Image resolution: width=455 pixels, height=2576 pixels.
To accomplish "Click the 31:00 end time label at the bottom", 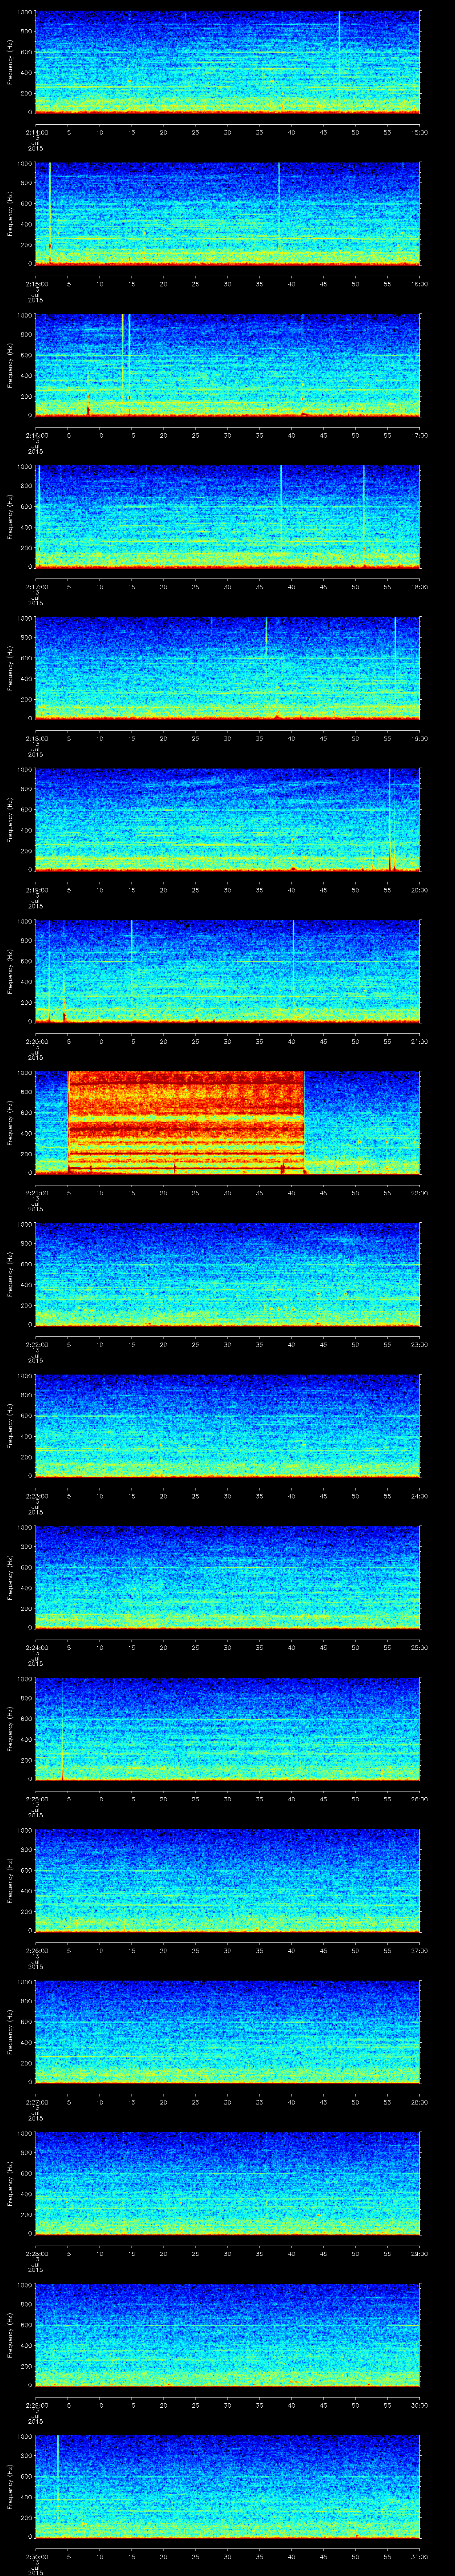I will coord(419,2556).
